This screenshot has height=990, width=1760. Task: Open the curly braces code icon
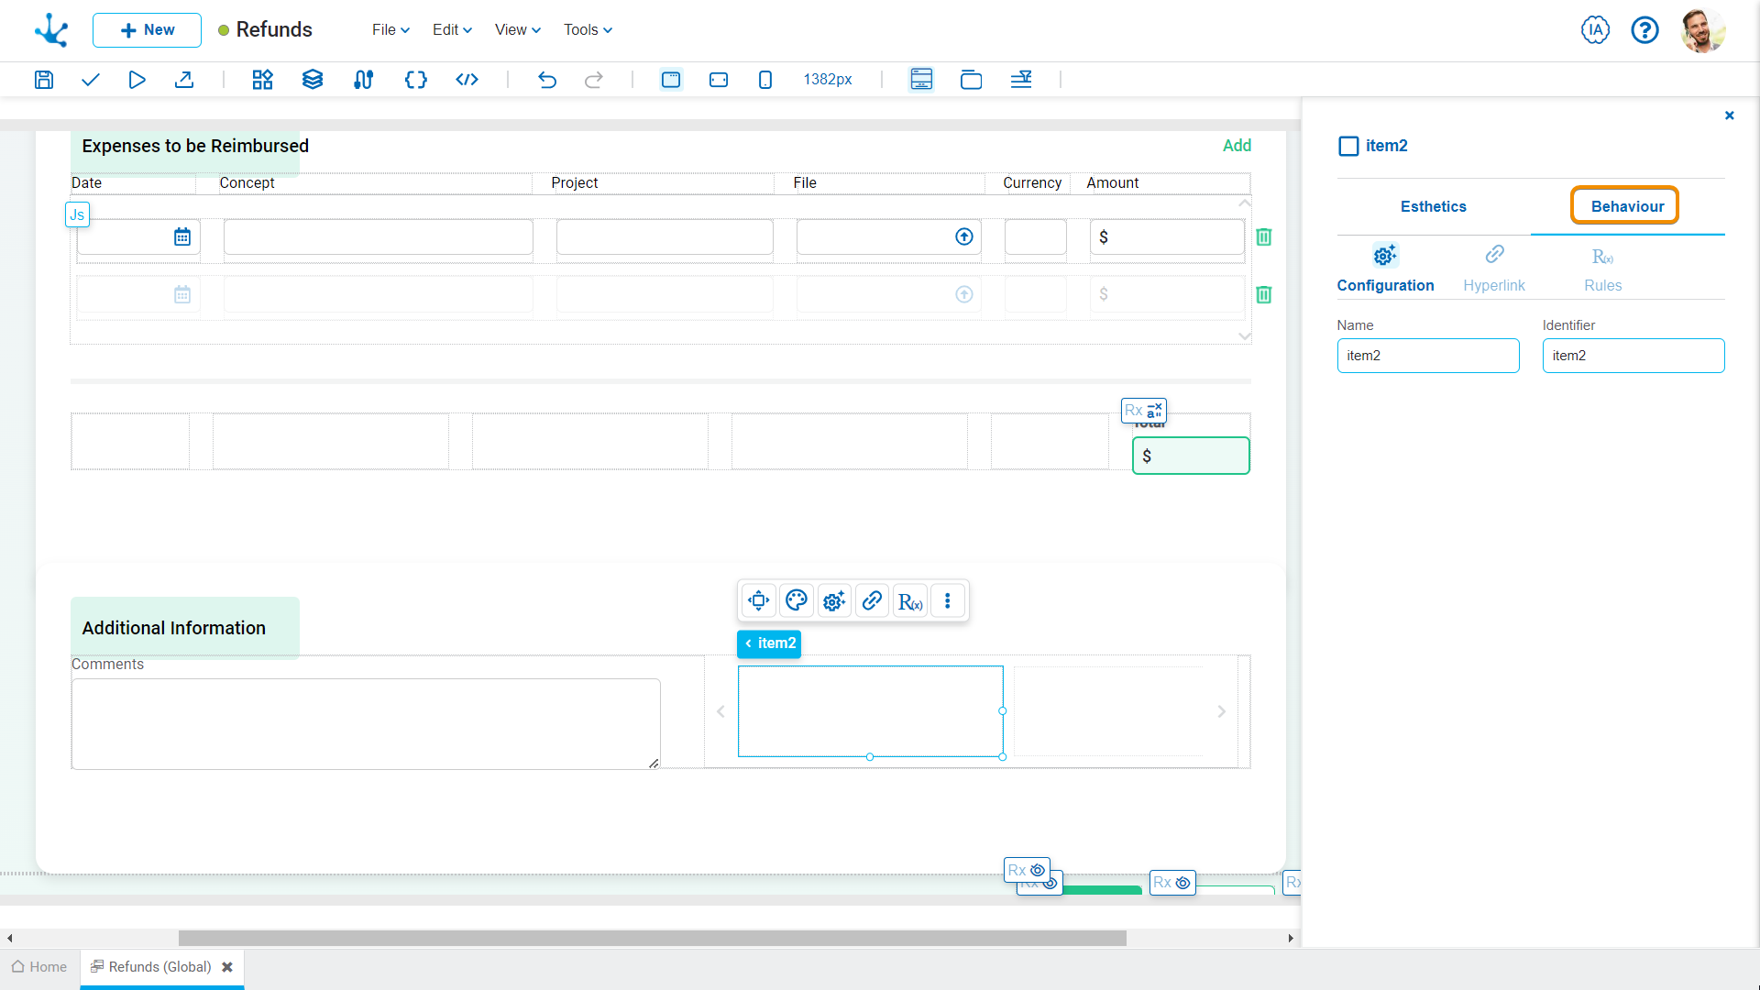tap(415, 80)
